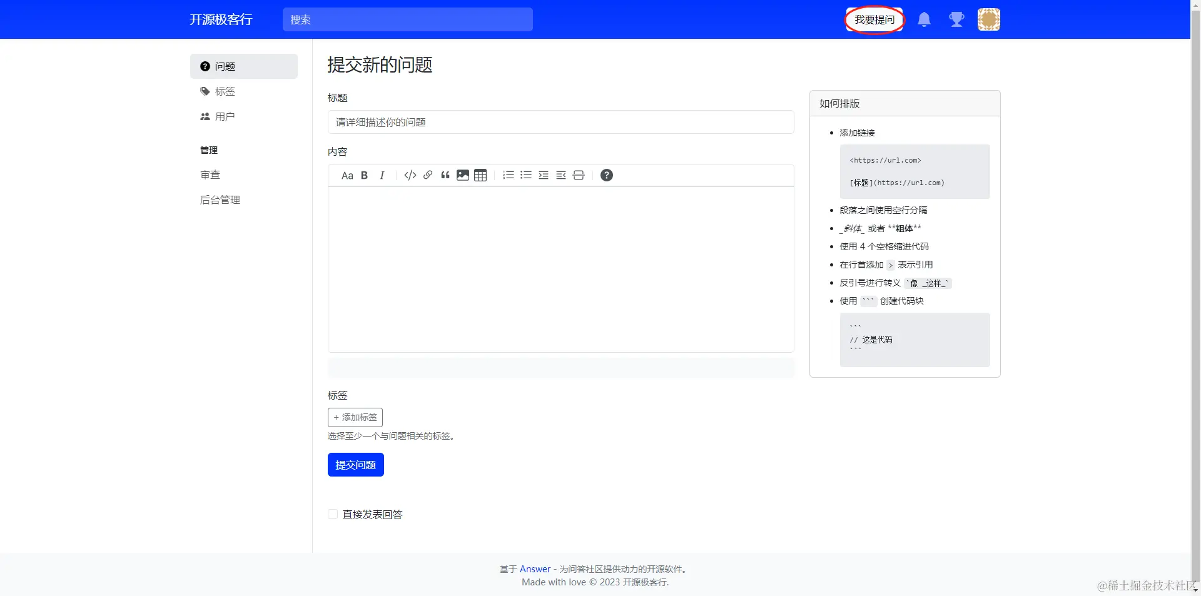Click the 使用 4 个空格缩进代码 tip

(x=884, y=246)
